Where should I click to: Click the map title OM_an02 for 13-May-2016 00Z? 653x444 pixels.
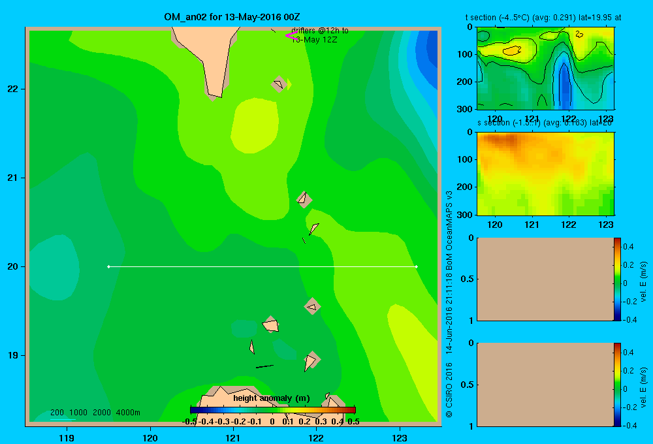(232, 17)
